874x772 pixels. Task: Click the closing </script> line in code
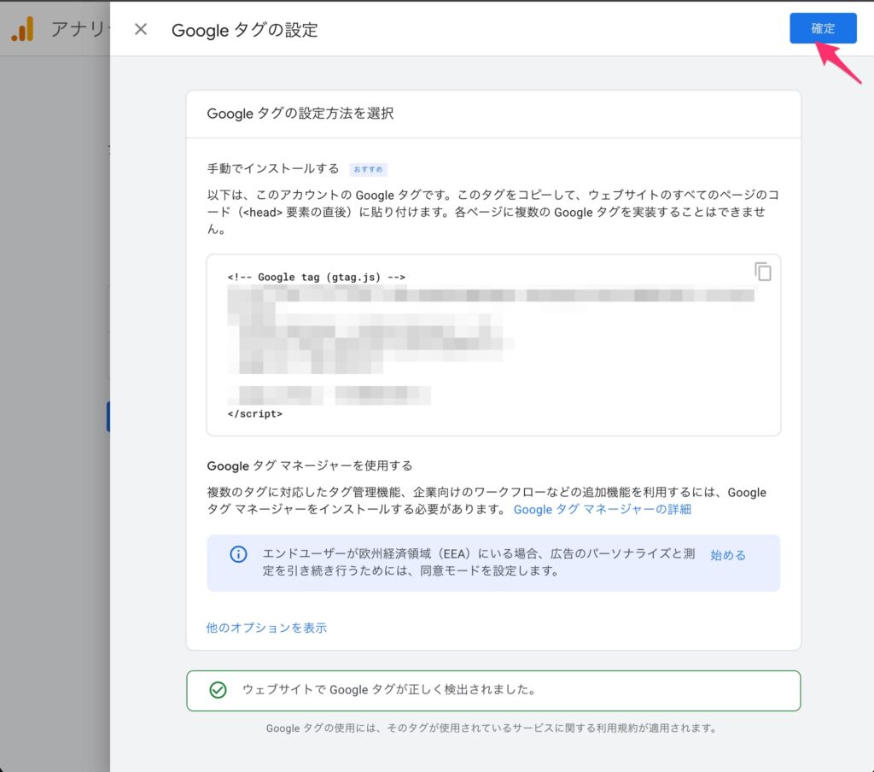click(254, 413)
